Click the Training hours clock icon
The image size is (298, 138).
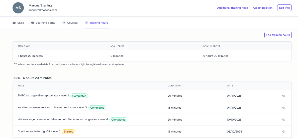(x=86, y=23)
